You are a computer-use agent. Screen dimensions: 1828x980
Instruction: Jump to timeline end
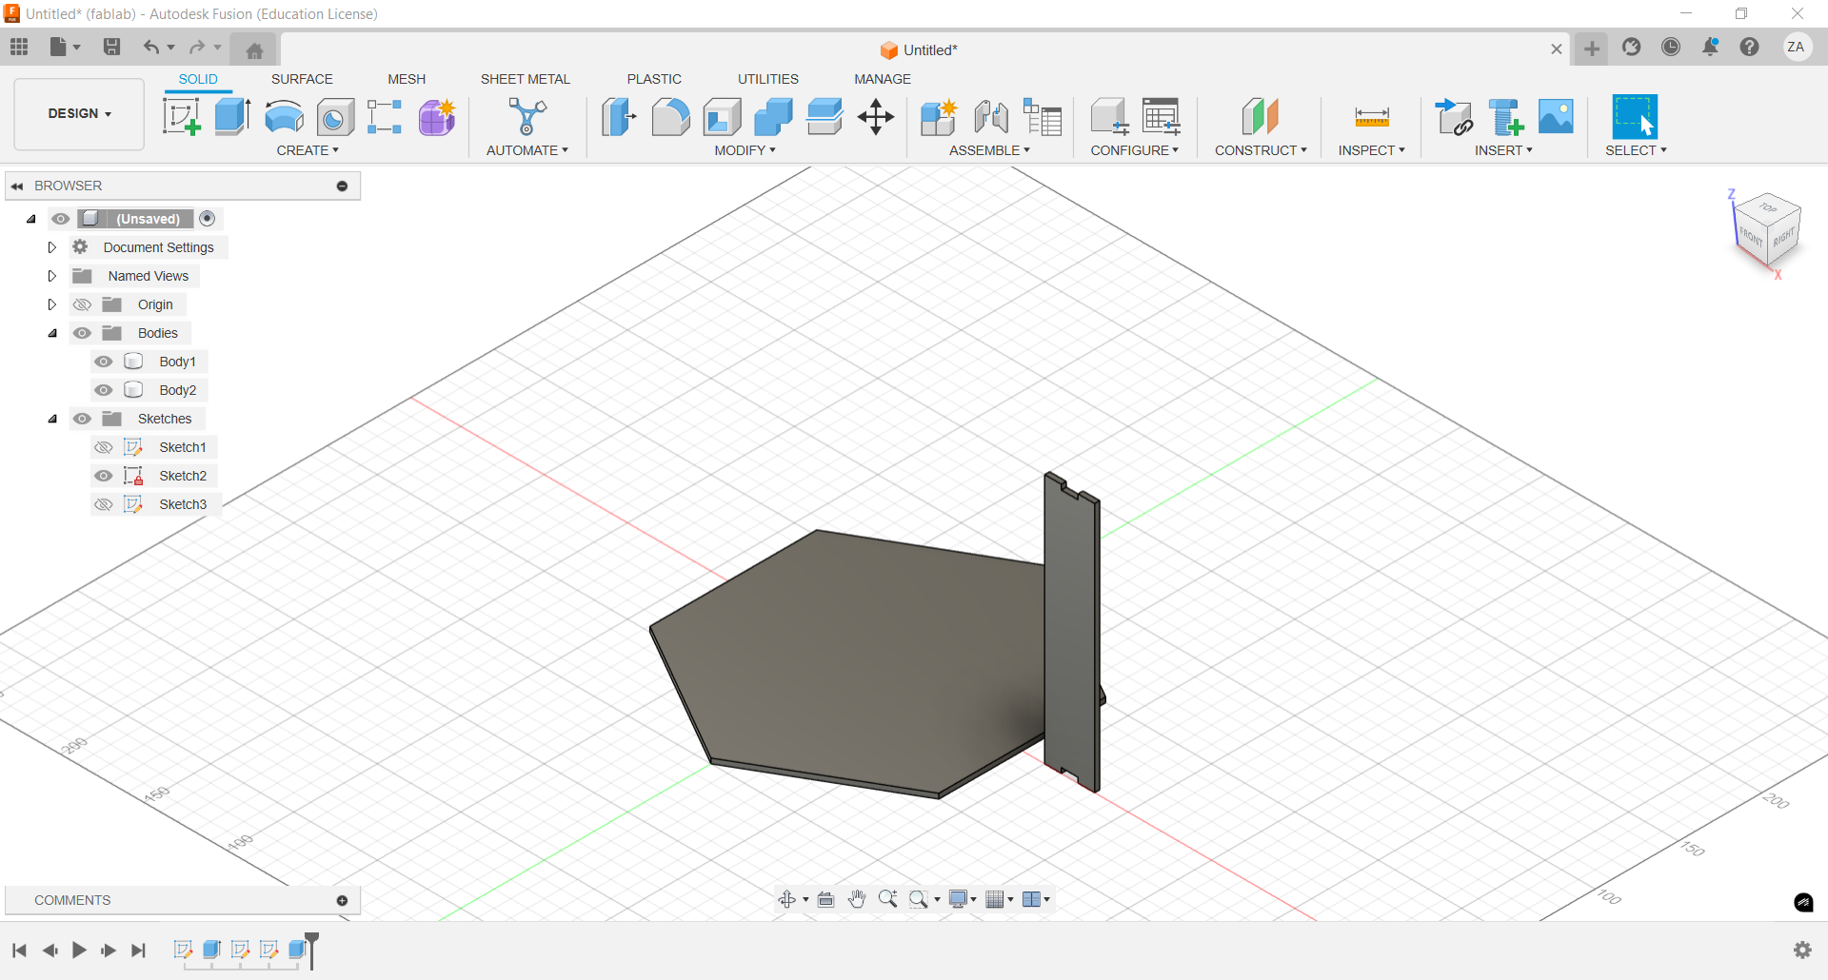coord(139,950)
